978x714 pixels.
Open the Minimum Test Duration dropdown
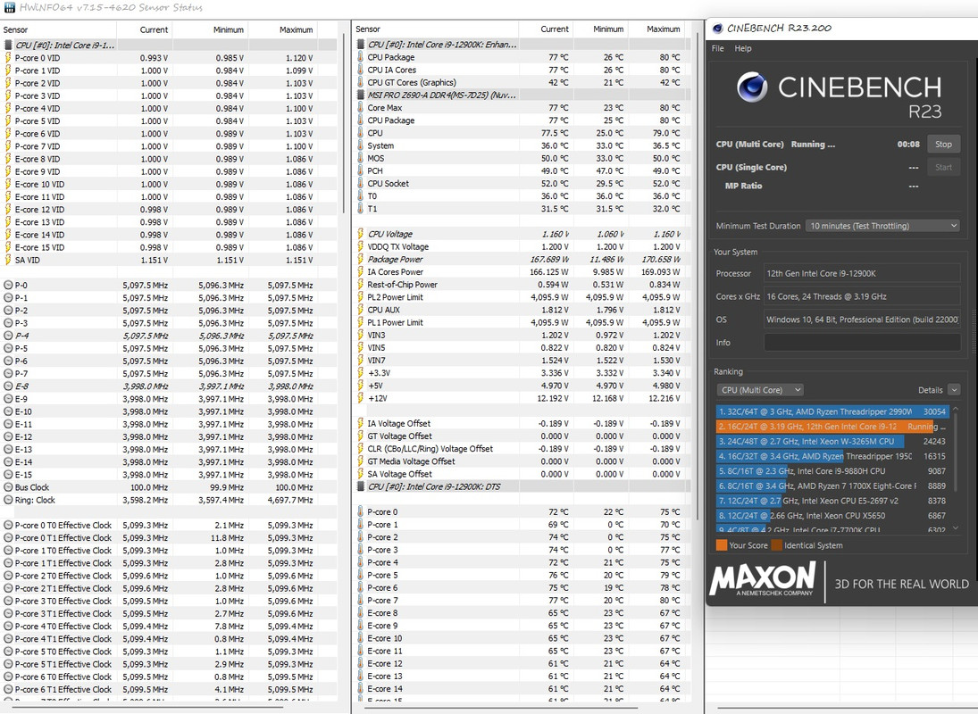pyautogui.click(x=882, y=226)
